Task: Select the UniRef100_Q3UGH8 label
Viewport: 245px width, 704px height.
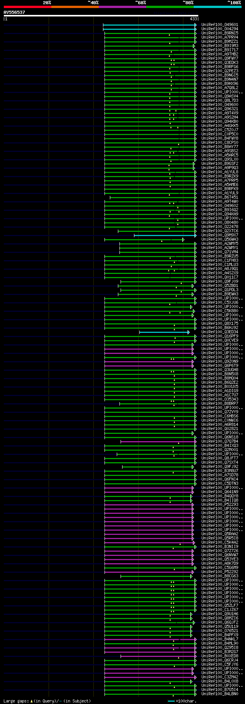Action: click(x=220, y=370)
